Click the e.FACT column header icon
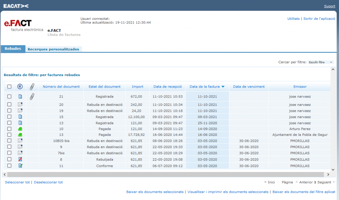Screen dimensions: 339x200 pyautogui.click(x=20, y=87)
